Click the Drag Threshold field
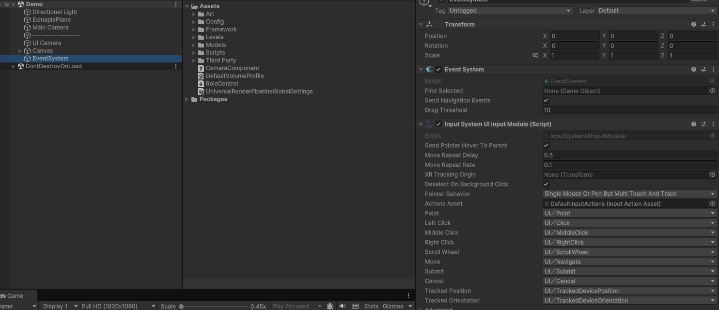This screenshot has width=719, height=310. pyautogui.click(x=629, y=110)
